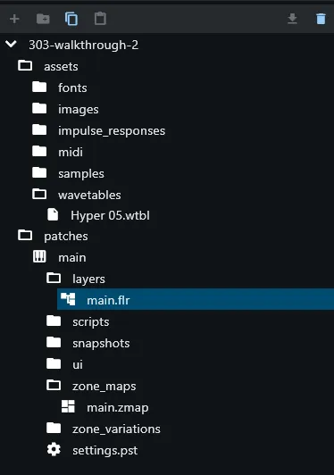Select the assets label
This screenshot has height=475, width=334.
coord(61,67)
